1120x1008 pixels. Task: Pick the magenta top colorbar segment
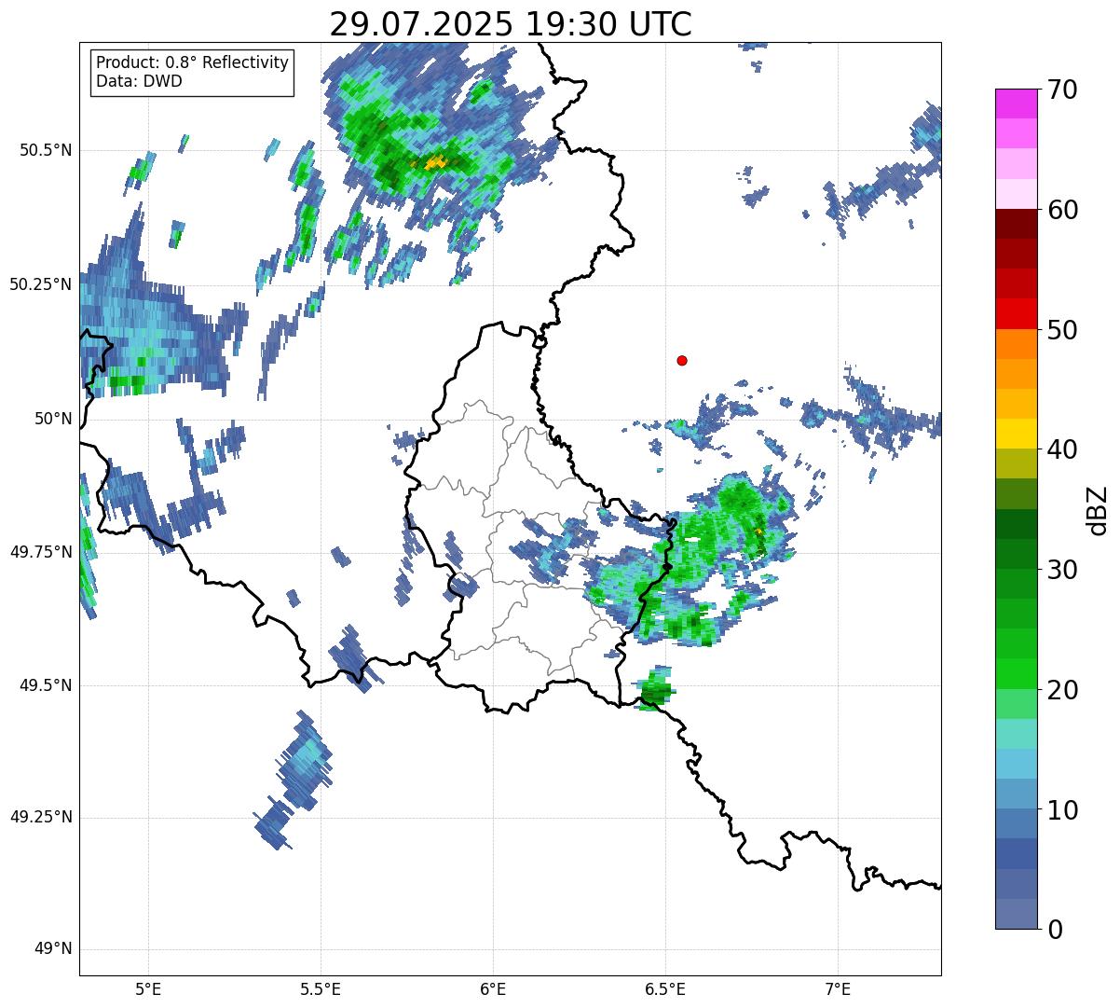(x=1015, y=104)
